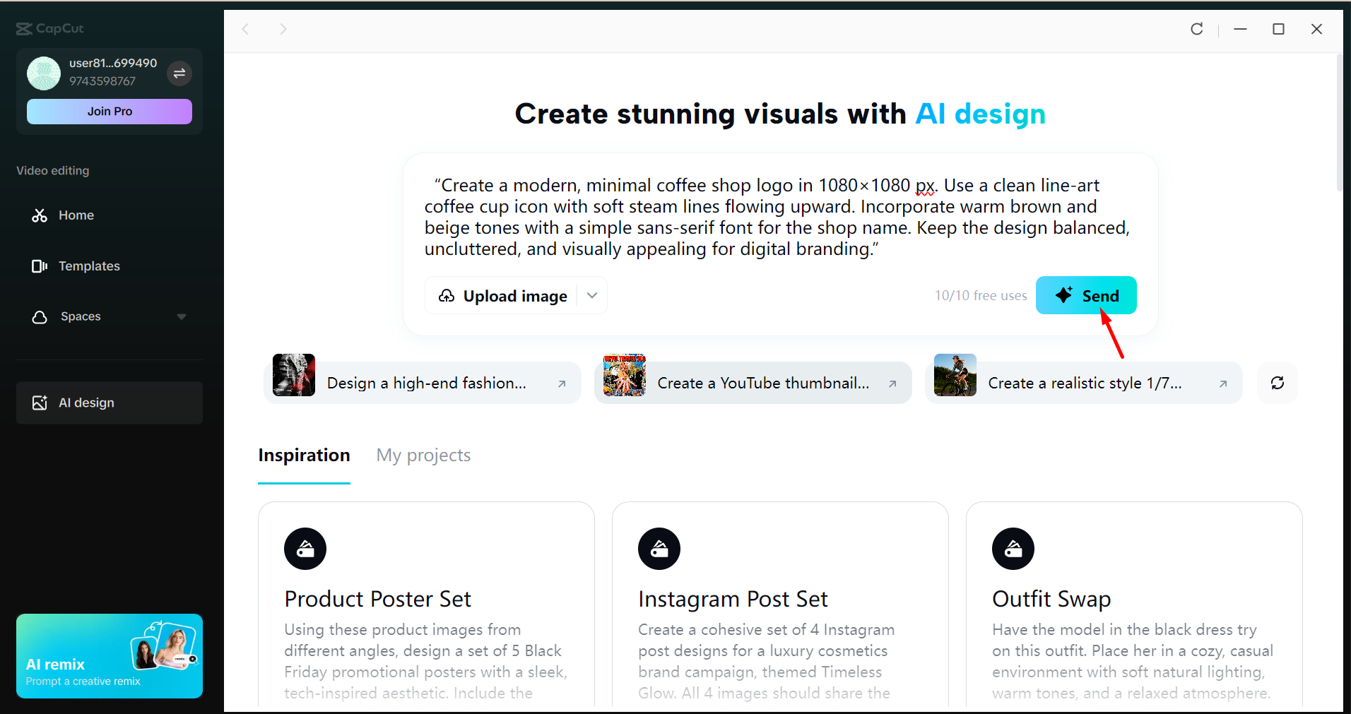Click the Video editing section label

click(53, 171)
